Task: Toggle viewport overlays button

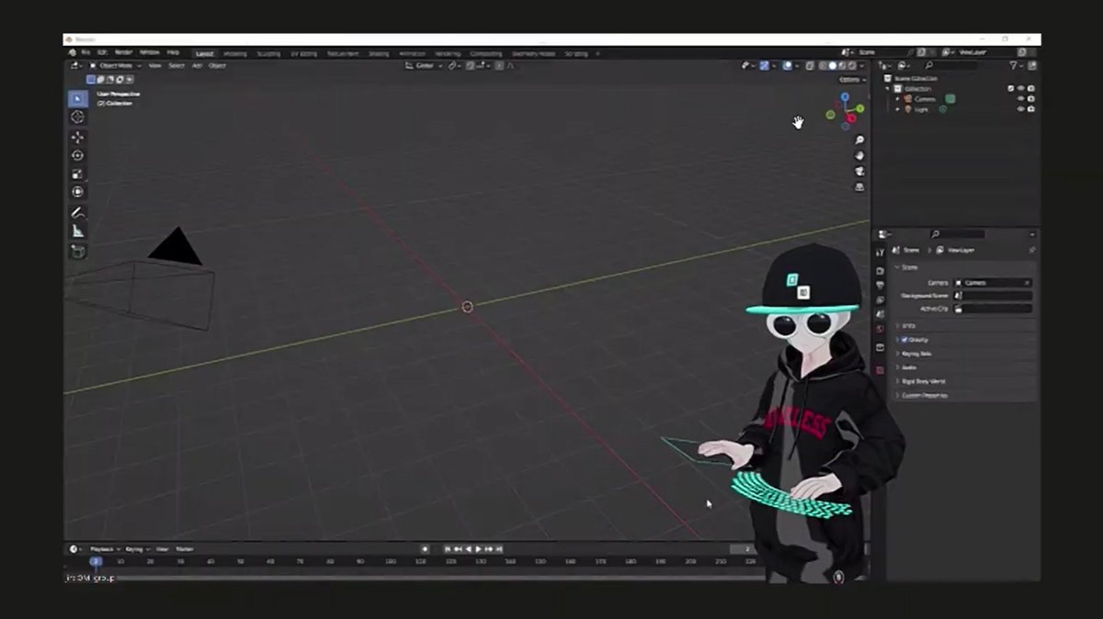Action: (788, 65)
